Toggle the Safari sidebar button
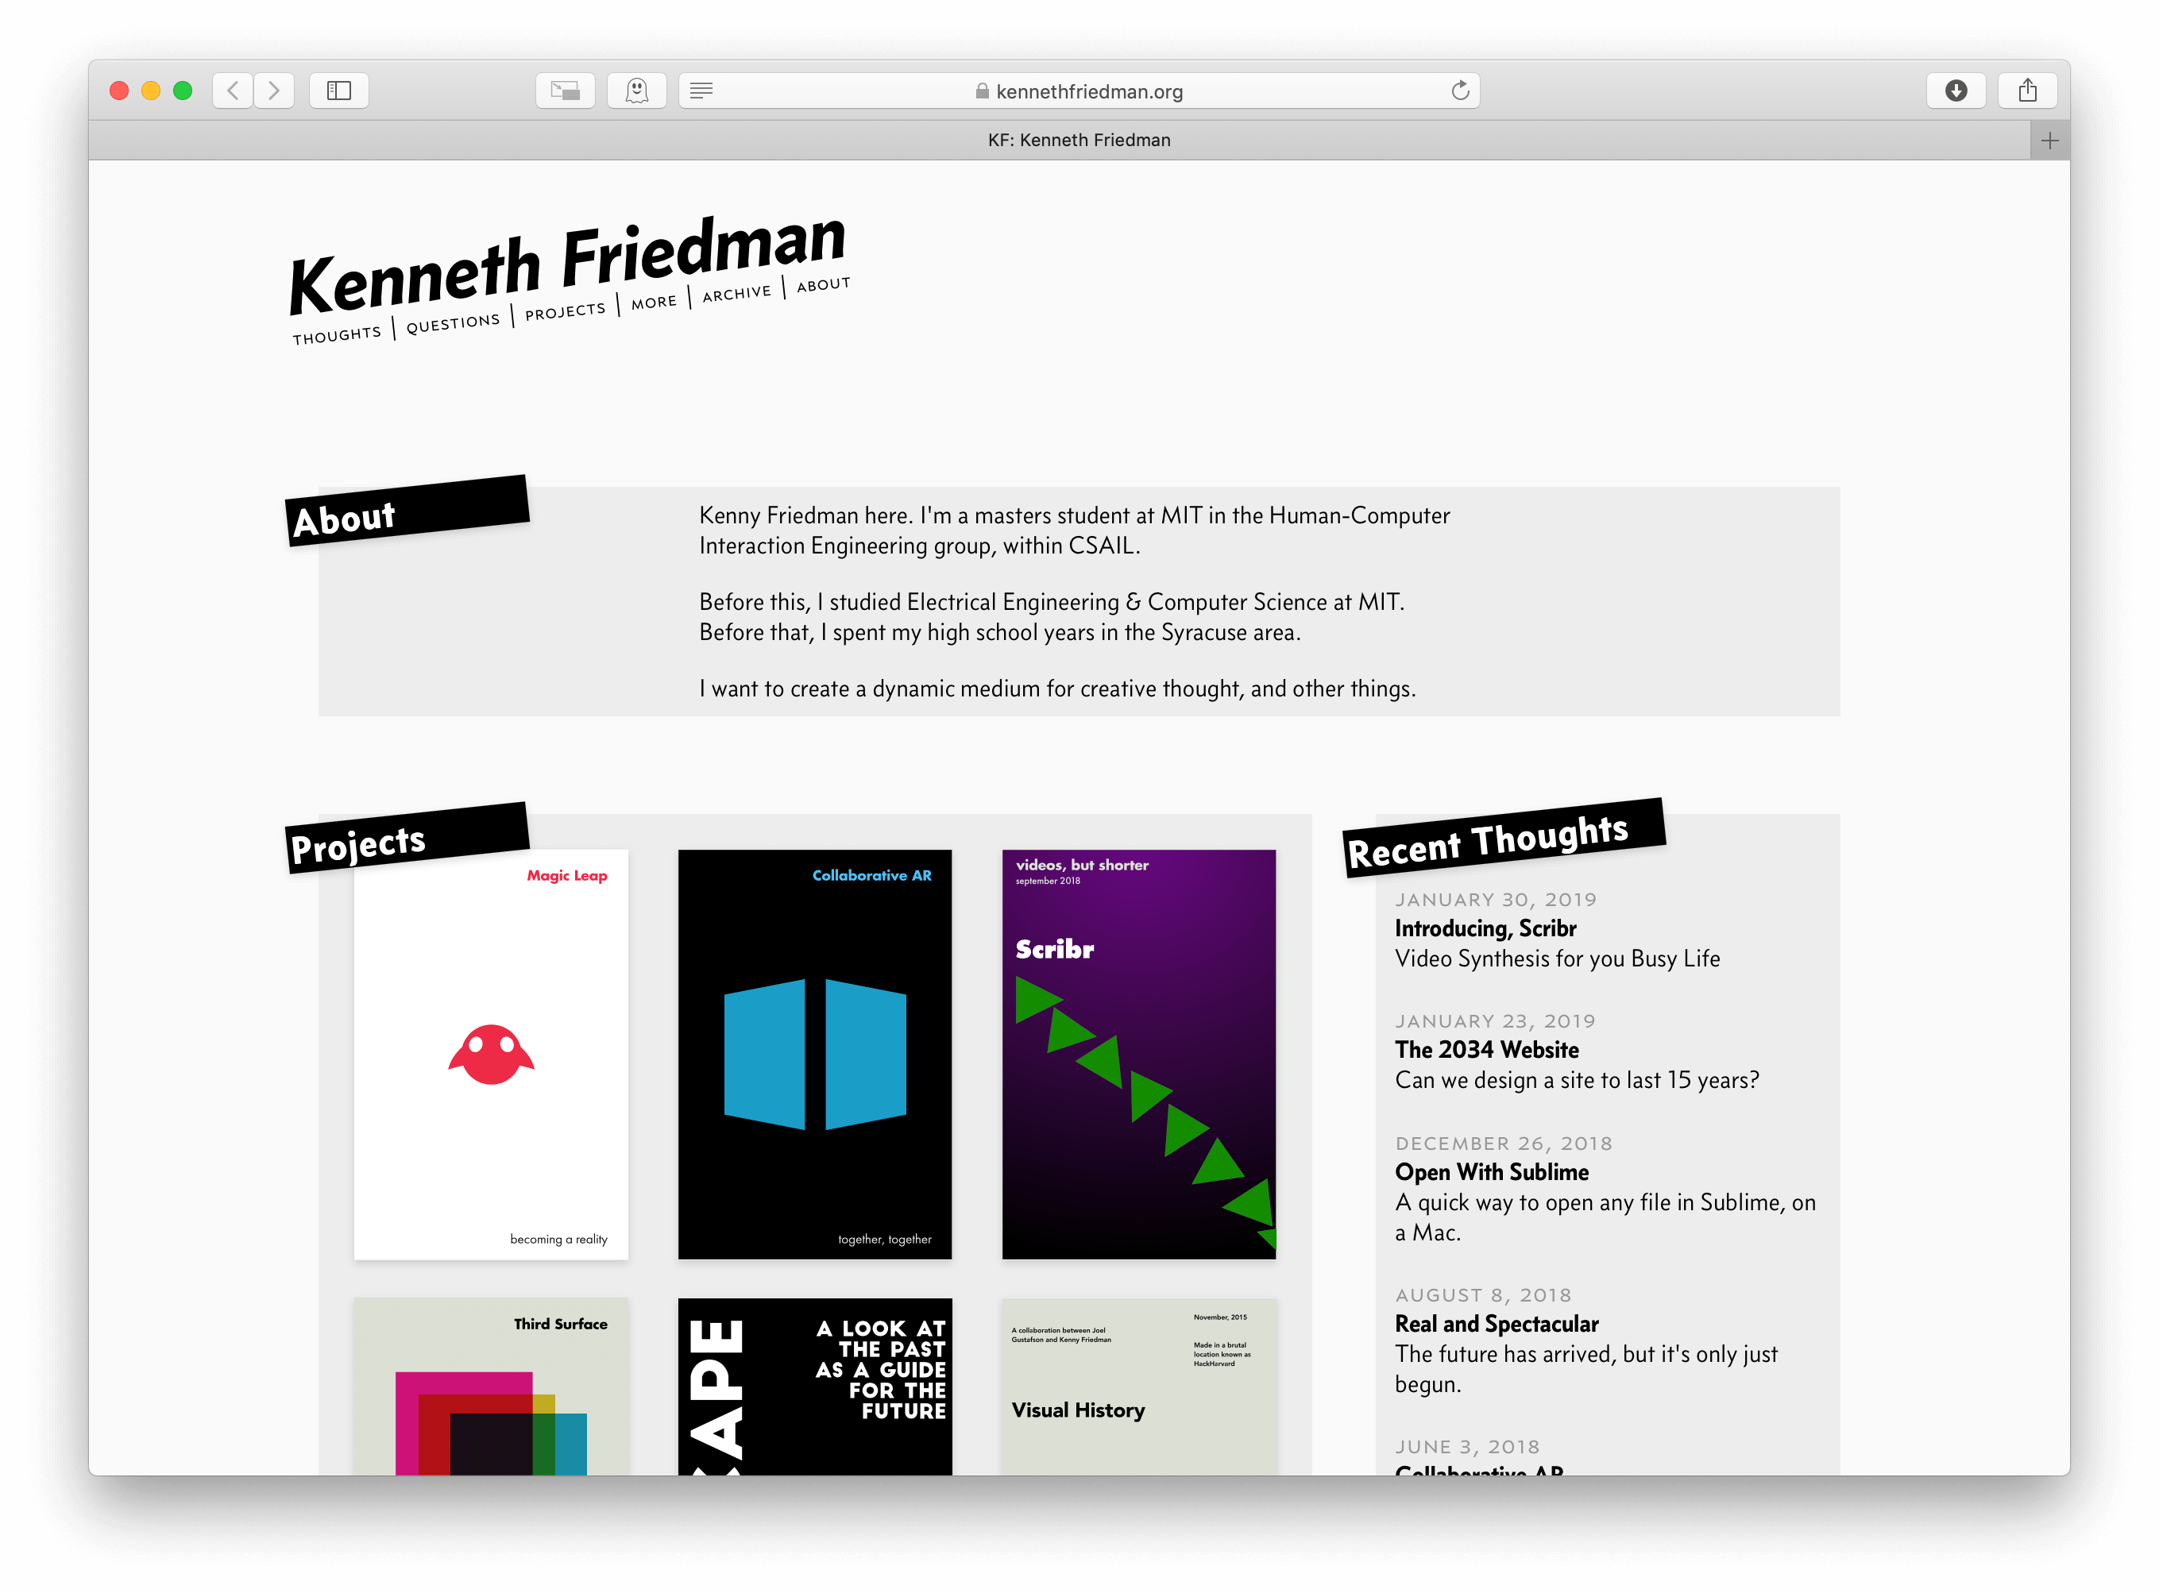Image resolution: width=2159 pixels, height=1593 pixels. tap(338, 91)
